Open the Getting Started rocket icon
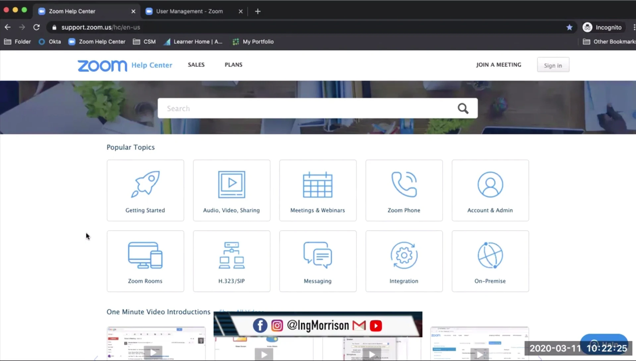Viewport: 636px width, 361px height. 145,184
